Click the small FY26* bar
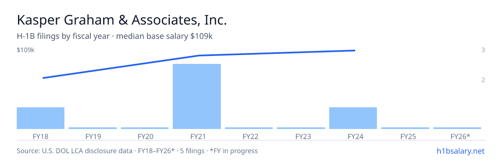502x167 pixels. click(x=457, y=128)
